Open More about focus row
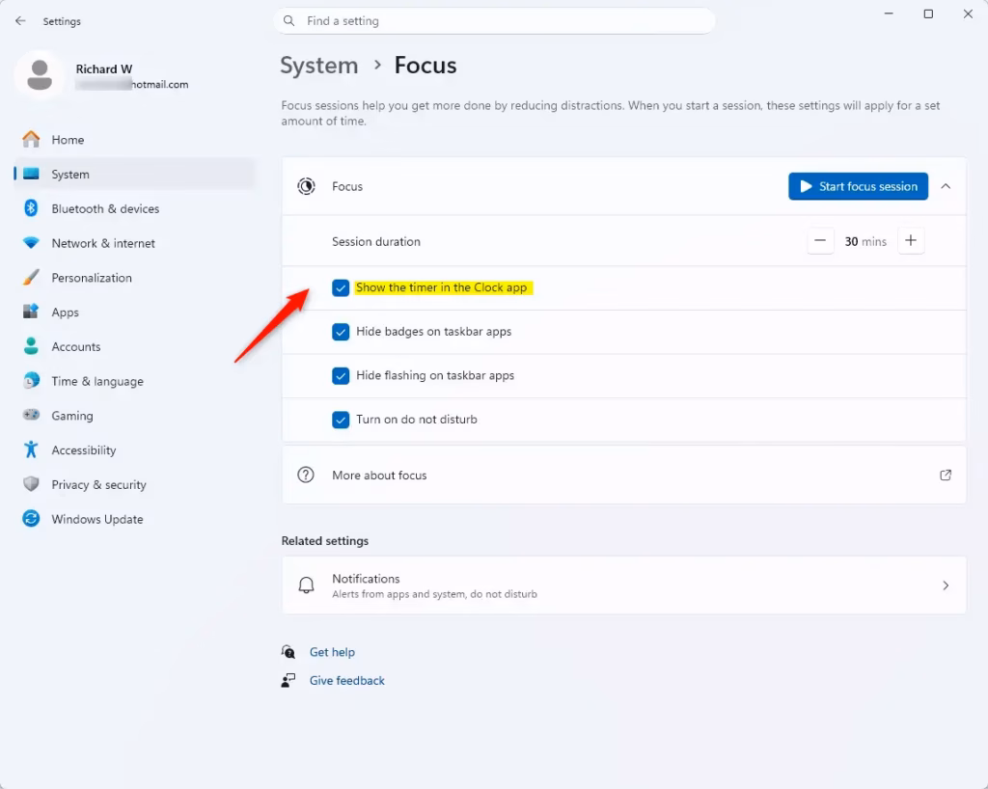Image resolution: width=988 pixels, height=789 pixels. click(624, 475)
